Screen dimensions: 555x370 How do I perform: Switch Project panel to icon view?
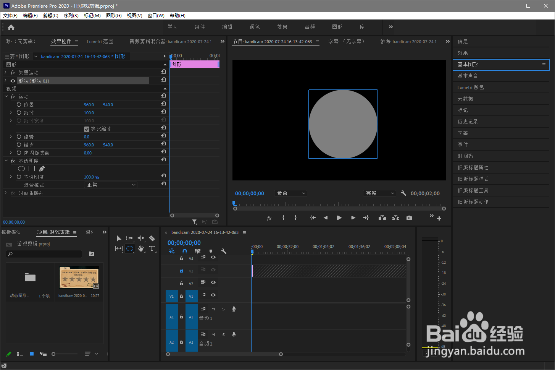32,354
